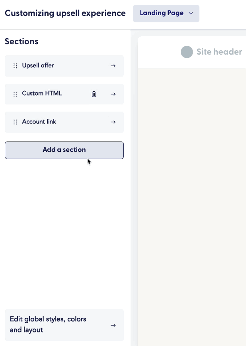Click the blank preview canvas below Site header
This screenshot has height=346, width=246.
click(191, 199)
